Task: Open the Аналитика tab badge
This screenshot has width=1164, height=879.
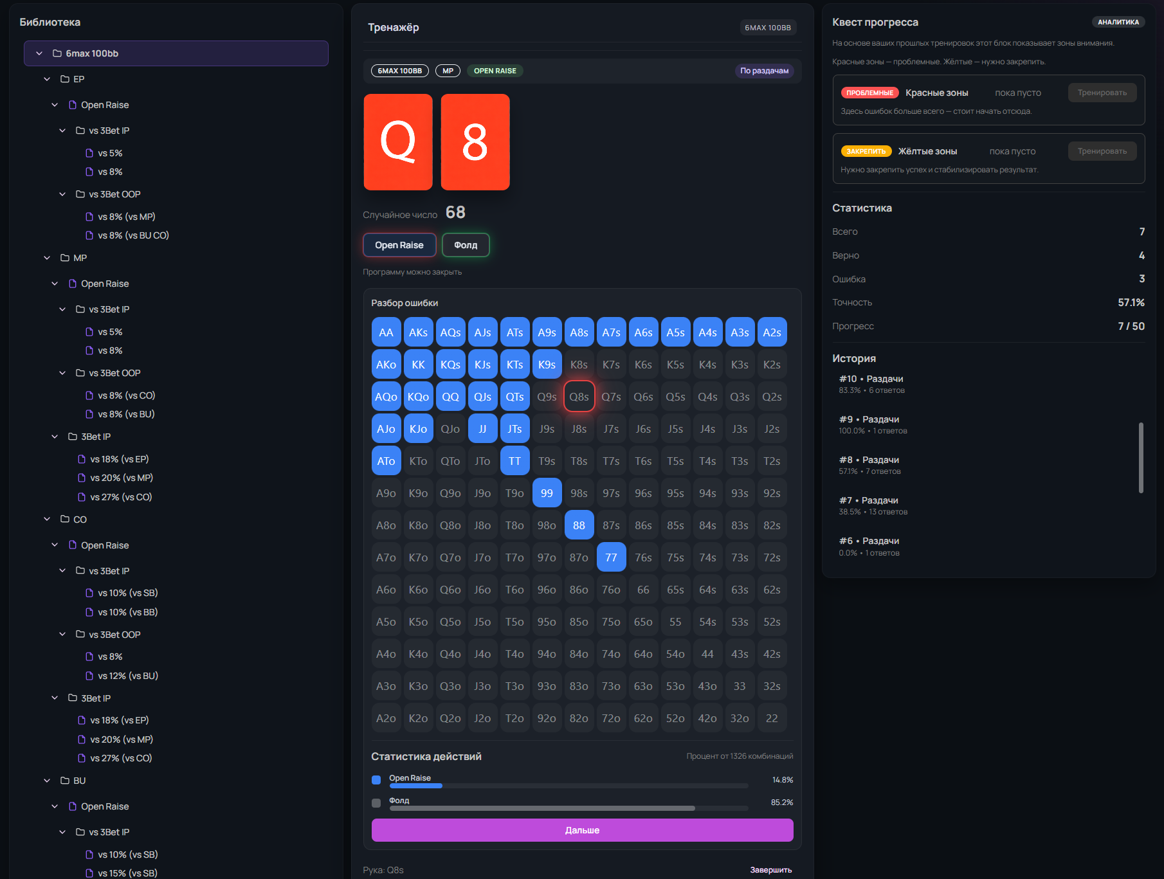Action: click(1118, 22)
